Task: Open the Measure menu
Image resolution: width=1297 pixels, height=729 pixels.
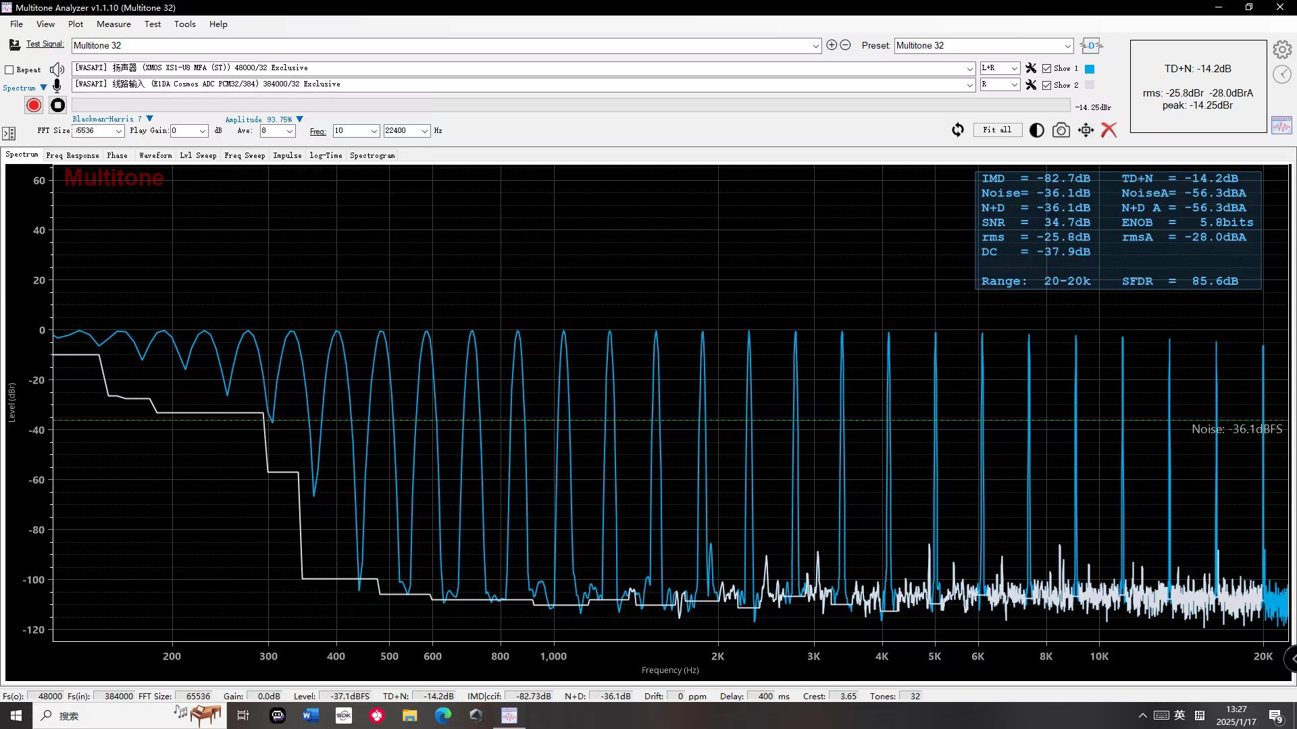Action: (113, 24)
